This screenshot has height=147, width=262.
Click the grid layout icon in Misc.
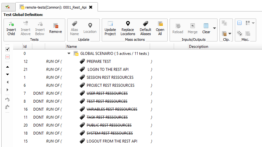tap(248, 23)
